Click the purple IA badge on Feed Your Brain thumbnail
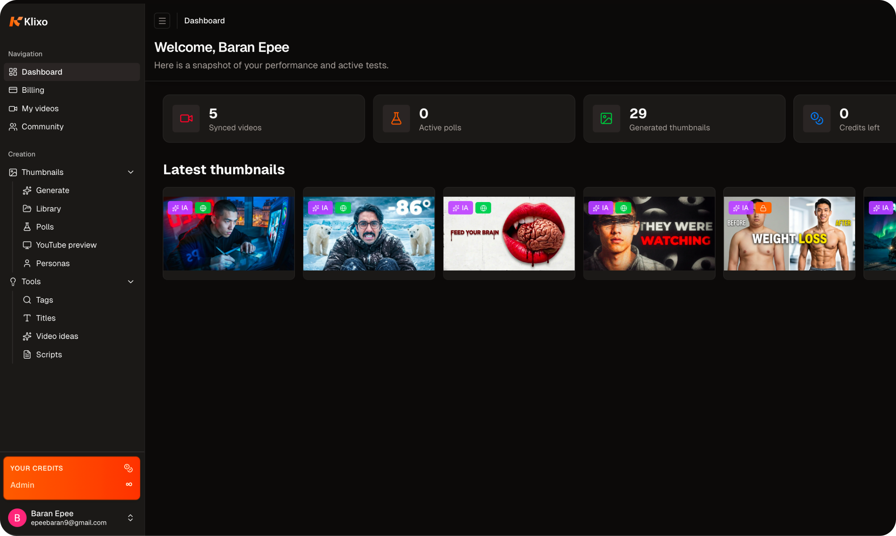This screenshot has height=536, width=896. click(460, 208)
